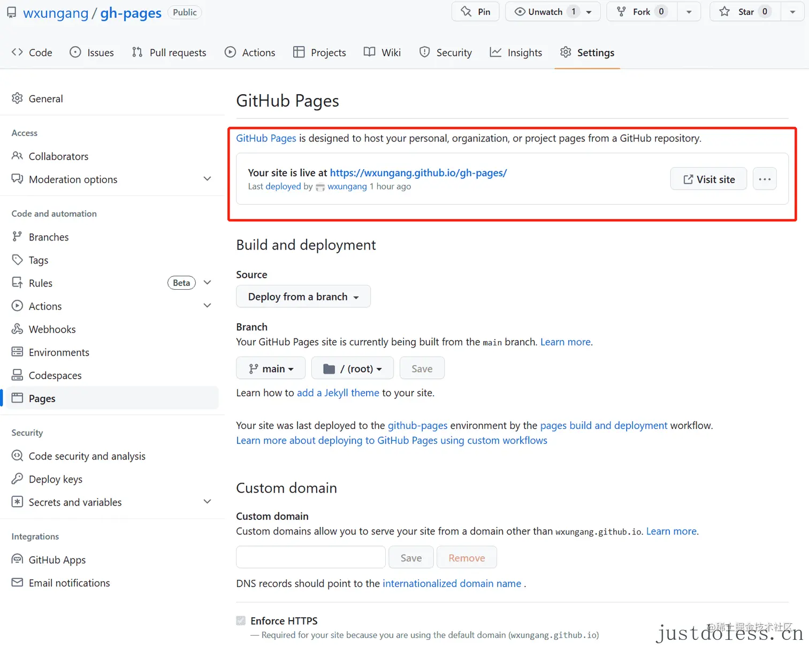Viewport: 809px width, 649px height.
Task: Open the / (root) folder selector
Action: (353, 368)
